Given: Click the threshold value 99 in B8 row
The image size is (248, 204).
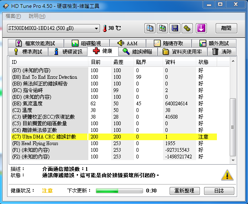Looking at the screenshot, I should [139, 77].
